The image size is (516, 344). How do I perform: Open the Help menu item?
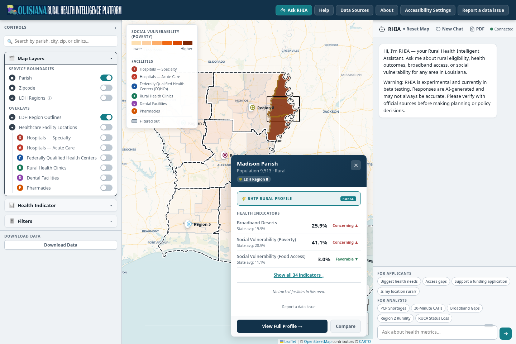(x=324, y=10)
